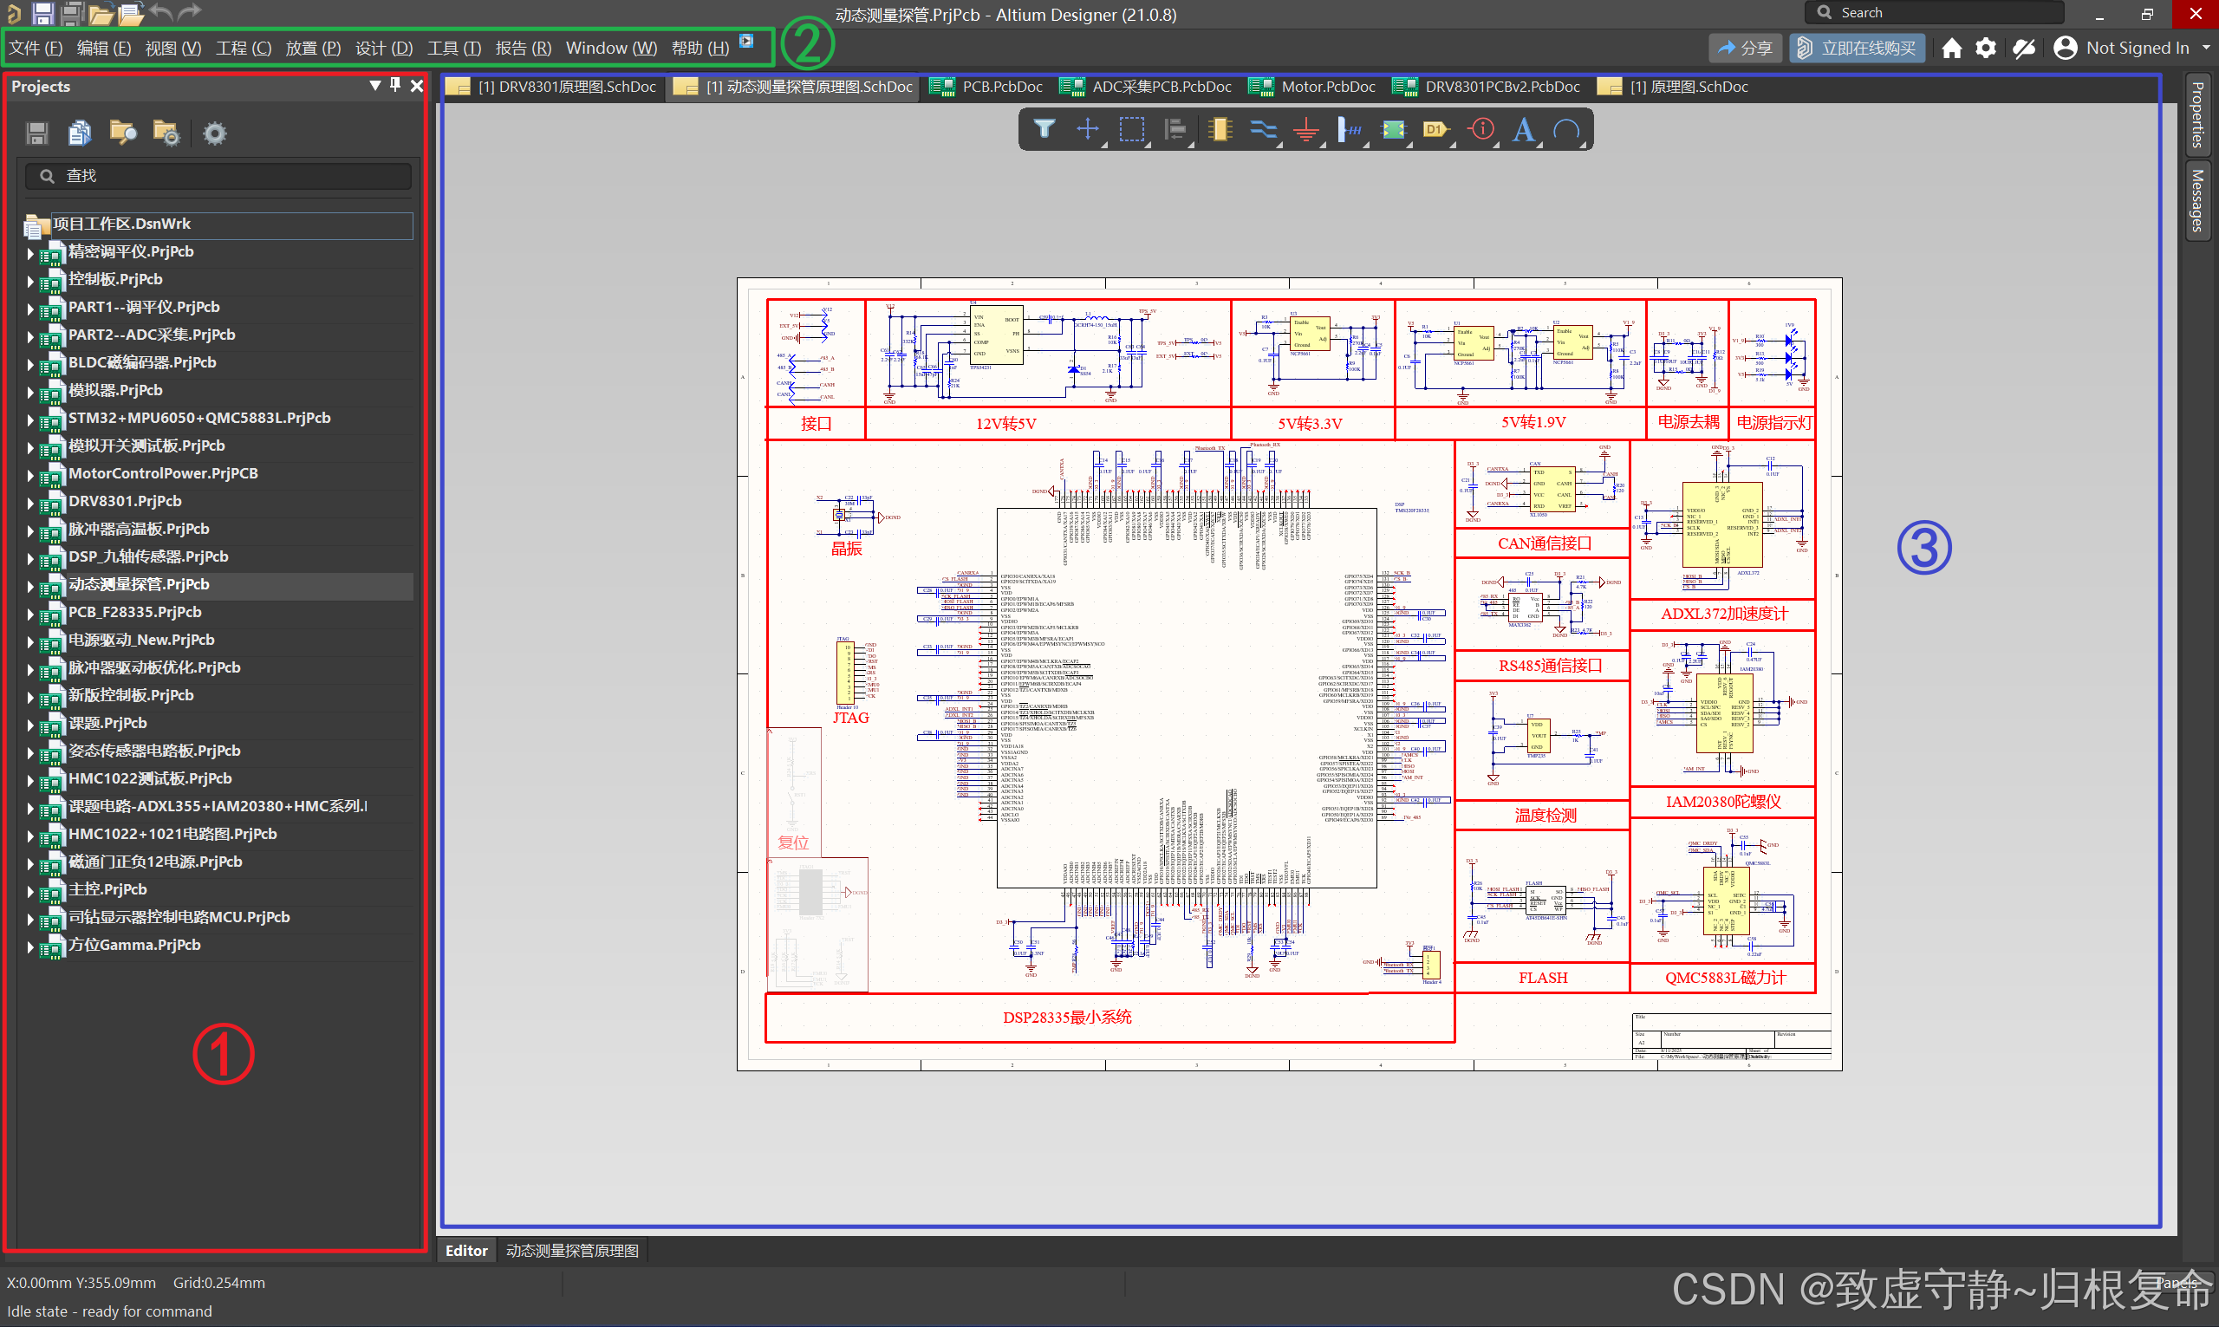Open the Window (W) menu
This screenshot has width=2219, height=1327.
(x=610, y=49)
